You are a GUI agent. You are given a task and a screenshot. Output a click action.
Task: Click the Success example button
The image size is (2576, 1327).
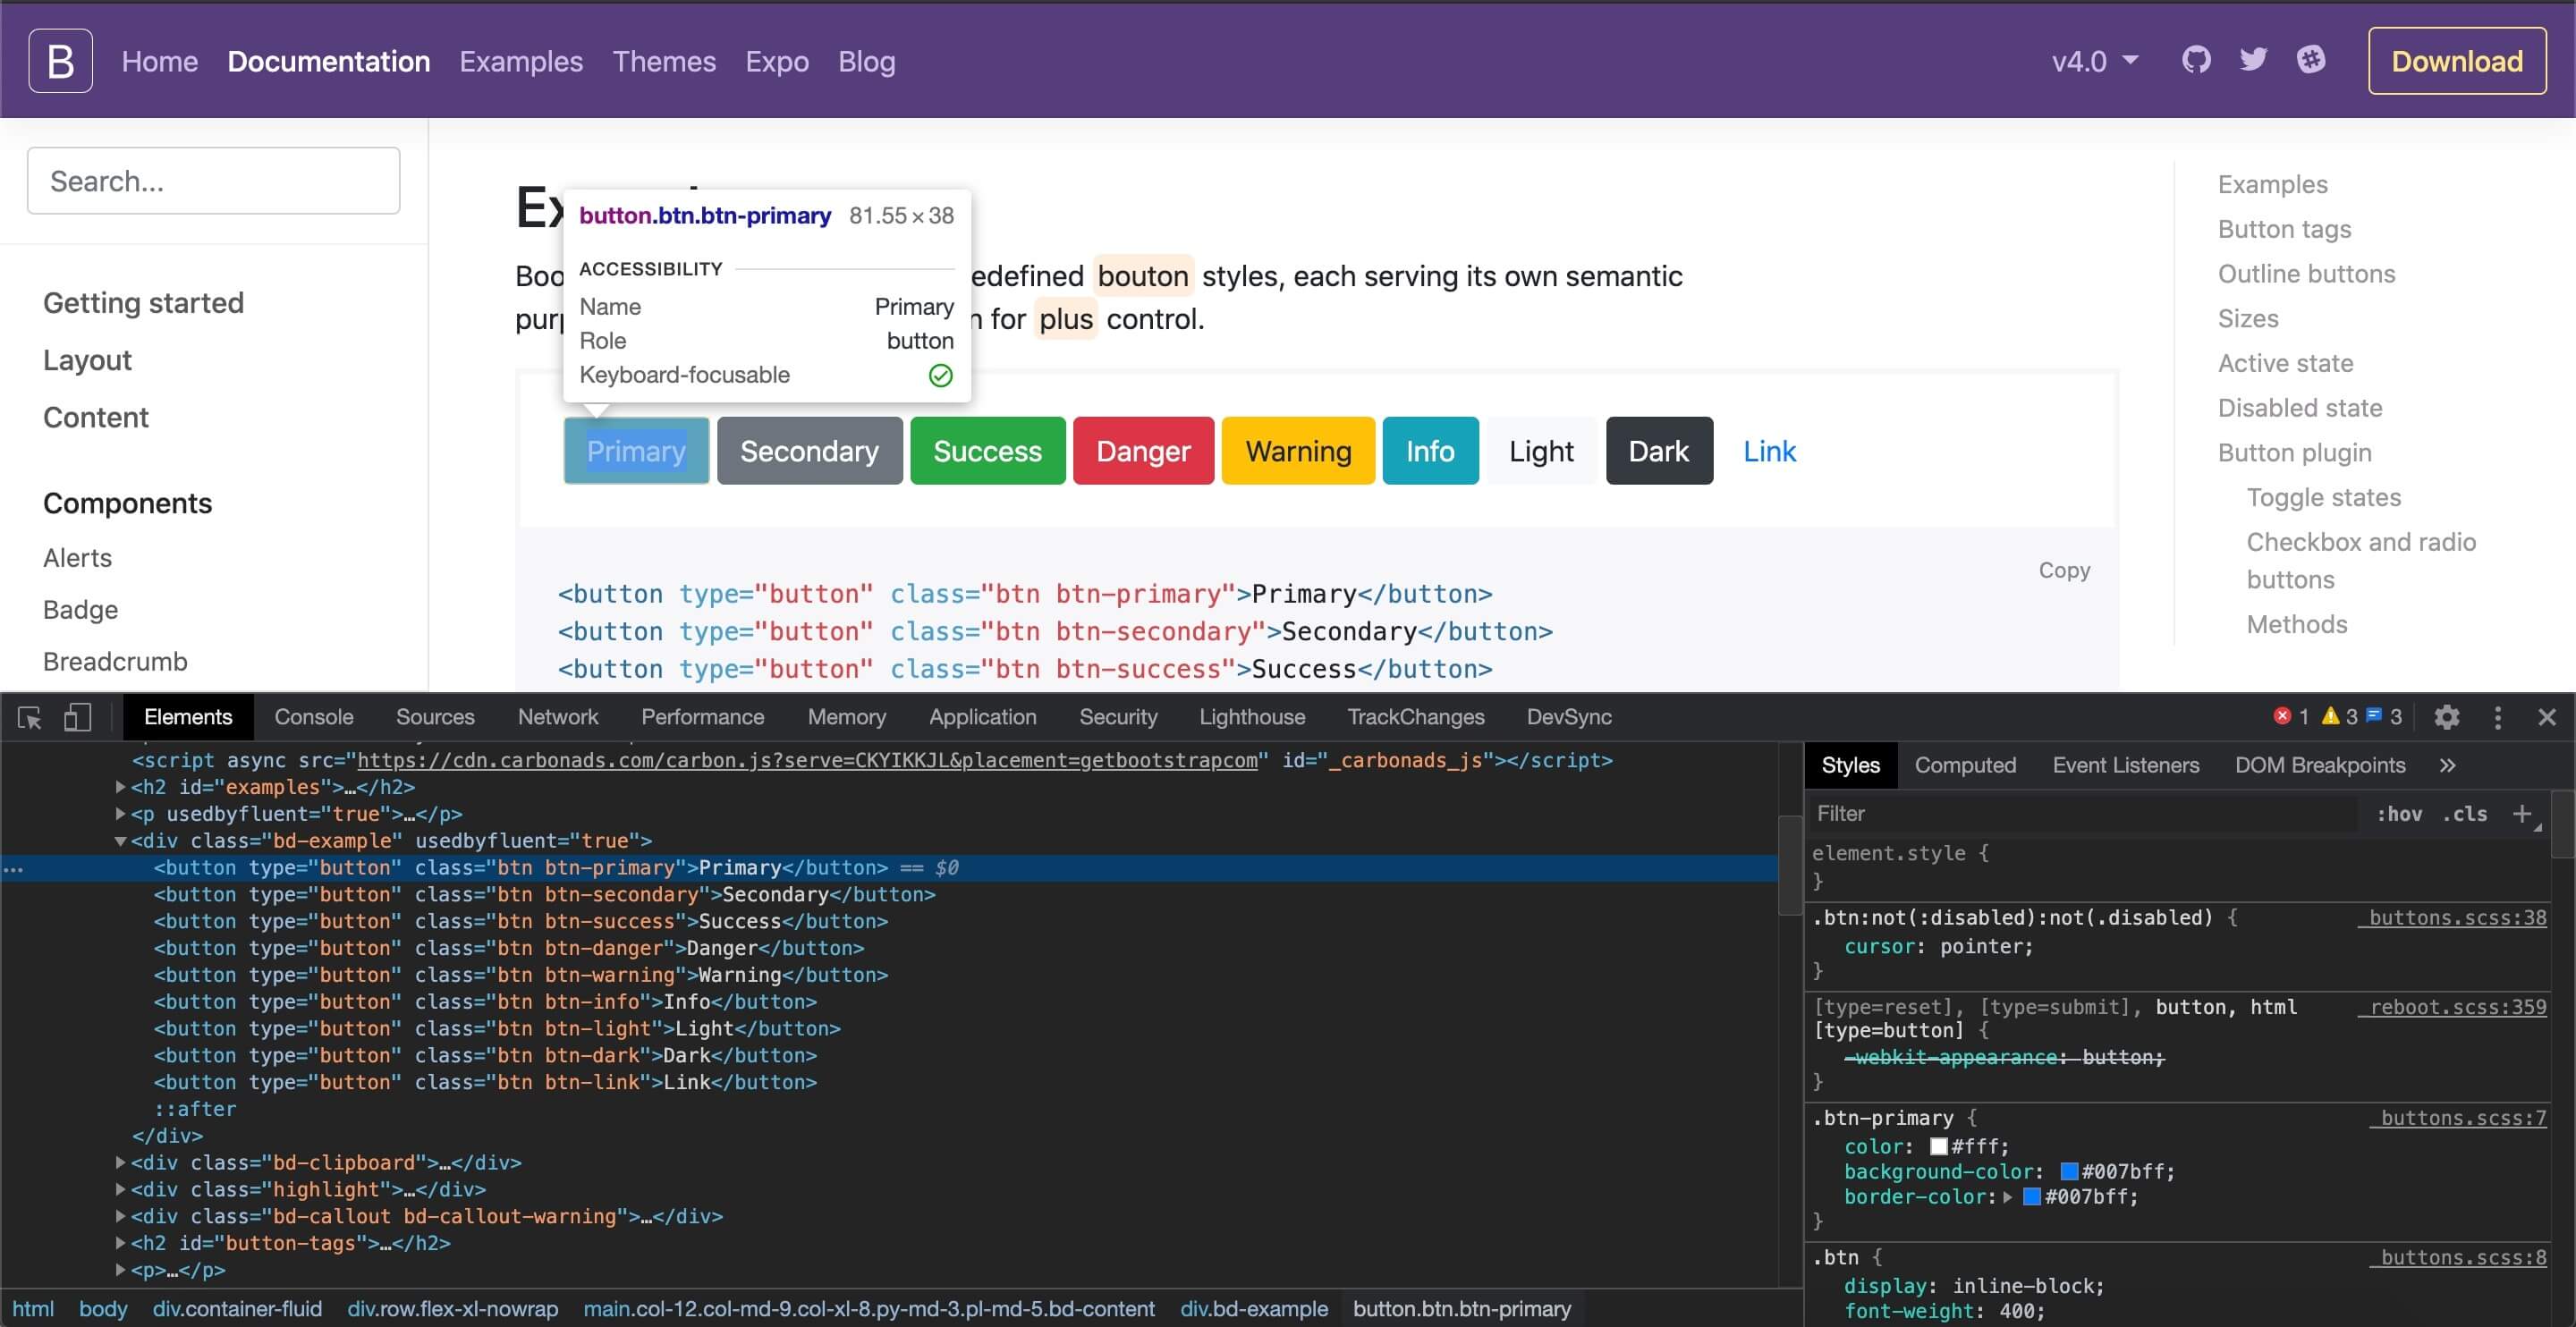[x=987, y=451]
